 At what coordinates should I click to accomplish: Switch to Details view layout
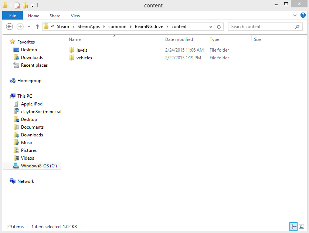tap(293, 226)
